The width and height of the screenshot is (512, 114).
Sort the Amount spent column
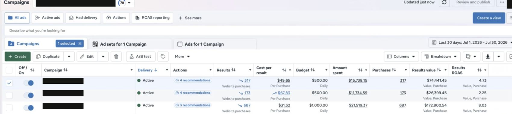tap(360, 70)
